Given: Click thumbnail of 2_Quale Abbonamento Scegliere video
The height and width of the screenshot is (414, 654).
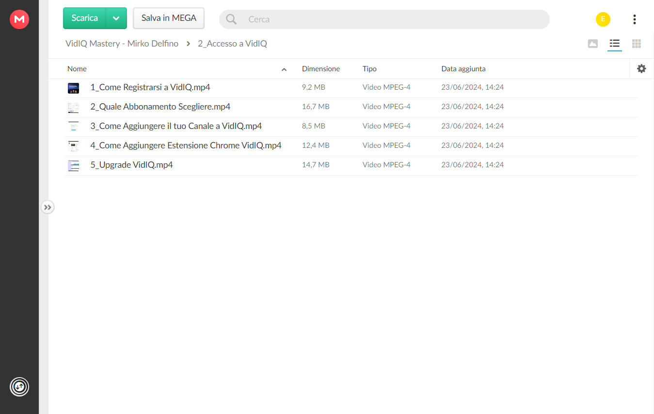Looking at the screenshot, I should (73, 107).
